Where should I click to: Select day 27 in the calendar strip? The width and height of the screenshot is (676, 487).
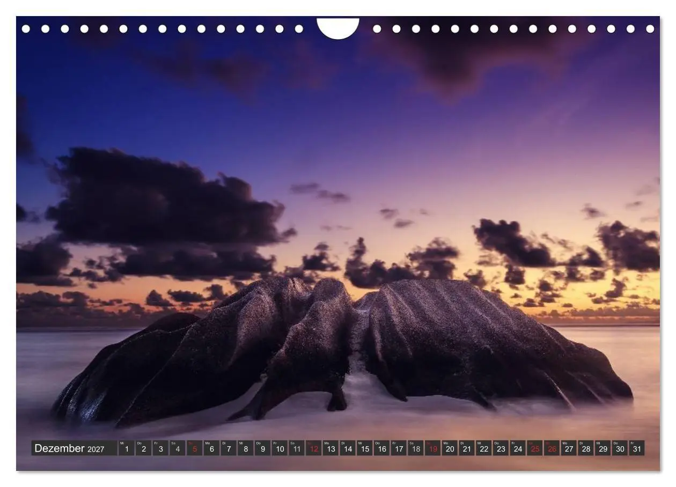click(569, 448)
